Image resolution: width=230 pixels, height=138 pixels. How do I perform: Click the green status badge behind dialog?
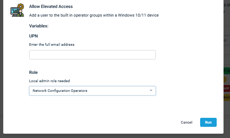click(227, 71)
